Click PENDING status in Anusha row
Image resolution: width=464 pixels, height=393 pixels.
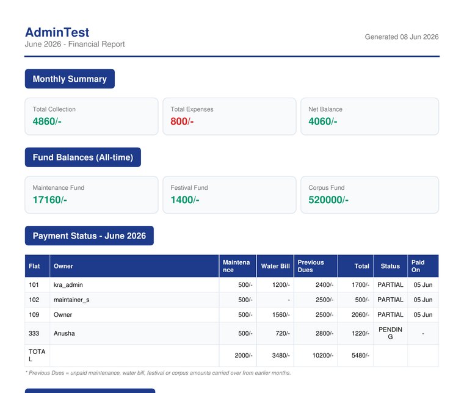pyautogui.click(x=390, y=333)
